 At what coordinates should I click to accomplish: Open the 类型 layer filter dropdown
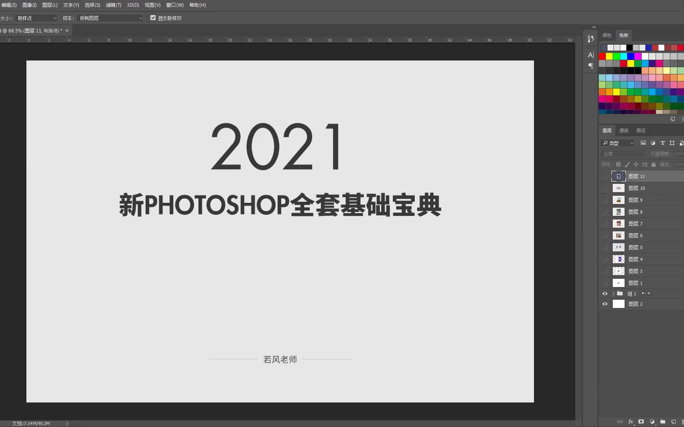(x=618, y=143)
